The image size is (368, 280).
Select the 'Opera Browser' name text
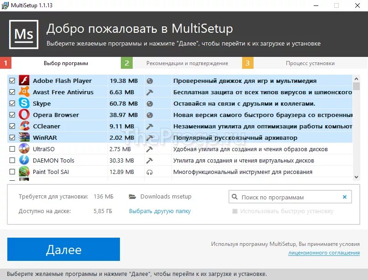point(56,115)
